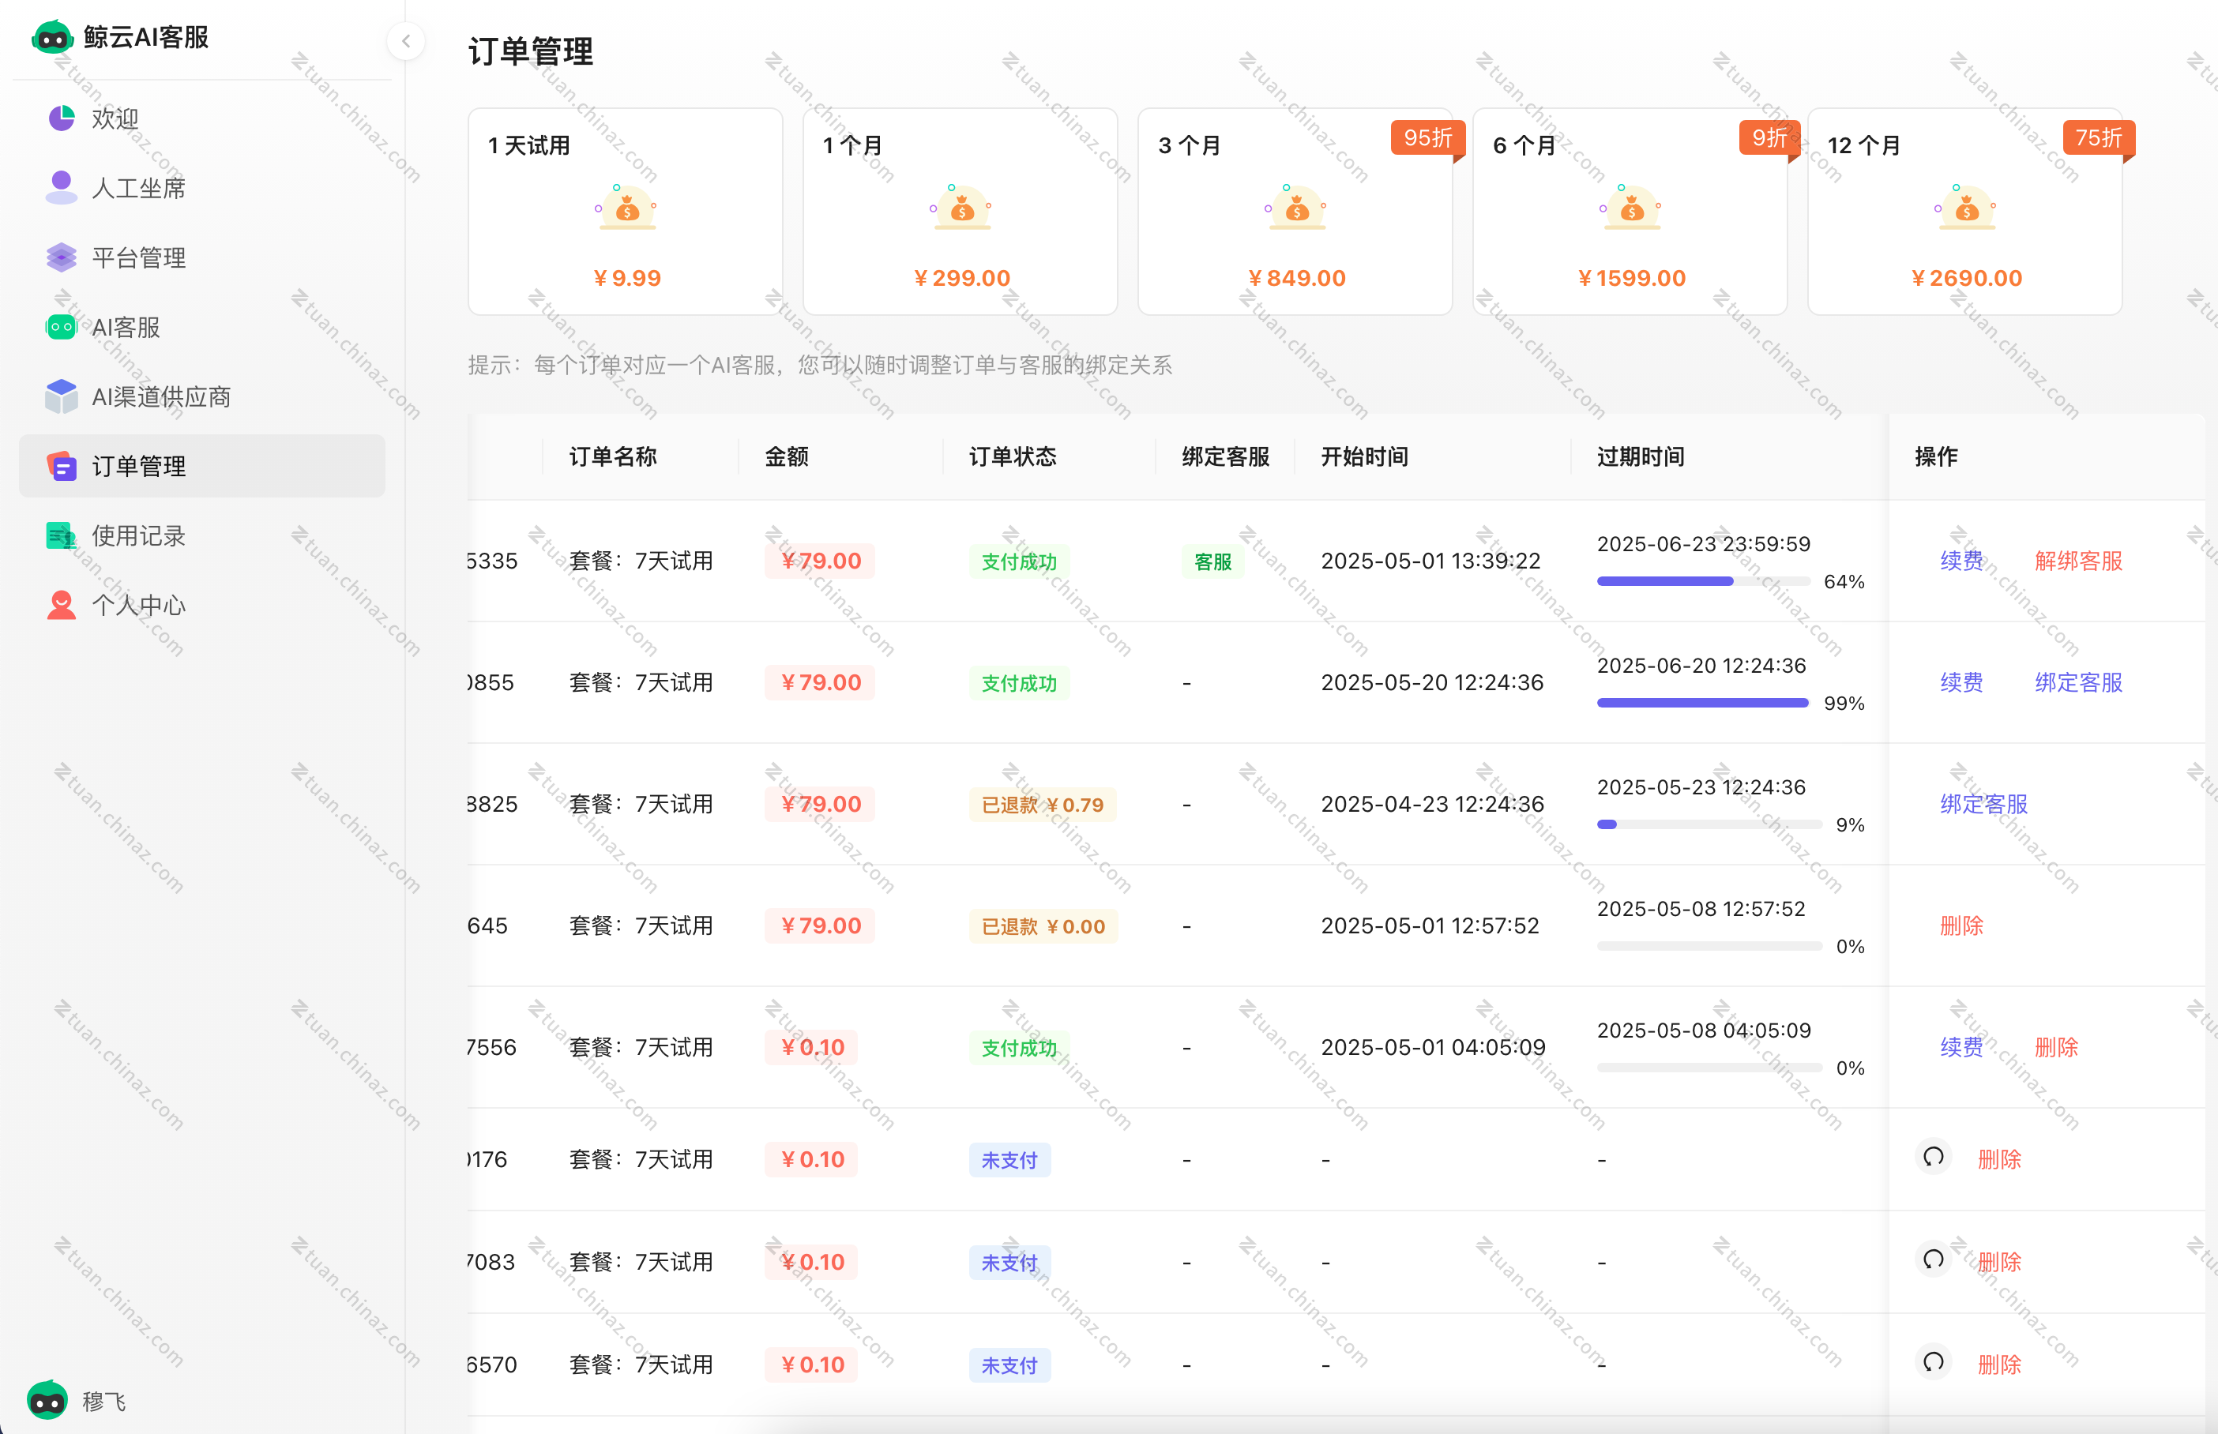Click the 鲸云AI客服 logo icon
Screen dimensions: 2218x1434
(52, 37)
